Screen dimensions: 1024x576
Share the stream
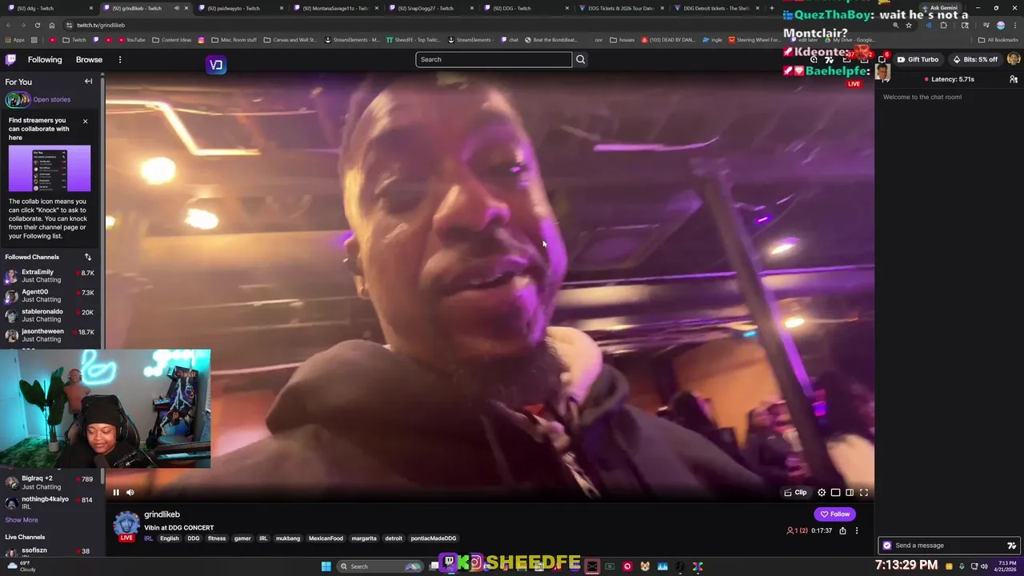pyautogui.click(x=842, y=530)
